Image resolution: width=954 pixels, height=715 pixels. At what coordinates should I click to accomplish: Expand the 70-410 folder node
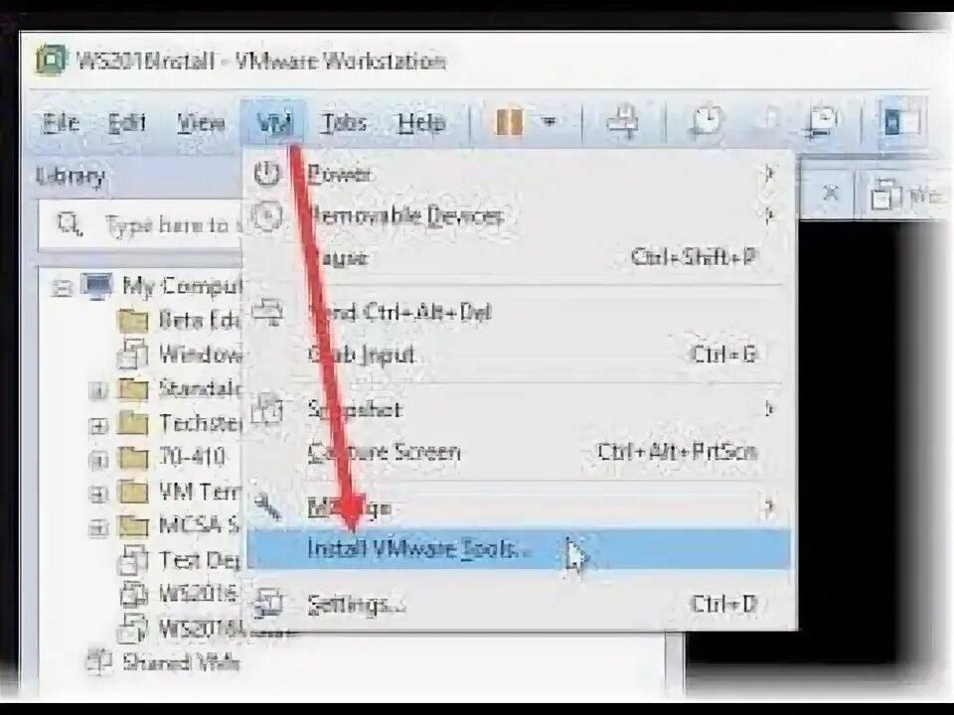(x=98, y=460)
